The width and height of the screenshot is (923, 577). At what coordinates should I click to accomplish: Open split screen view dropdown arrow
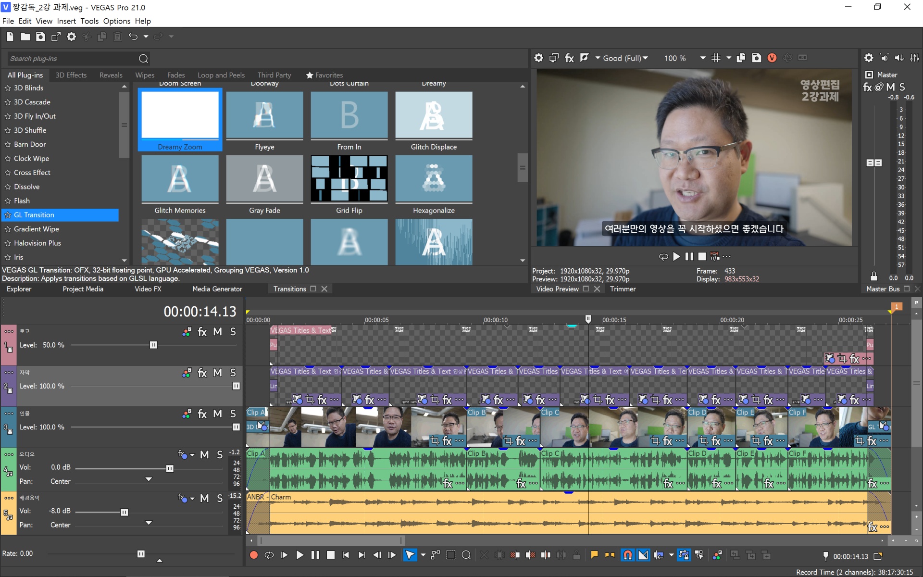[598, 58]
